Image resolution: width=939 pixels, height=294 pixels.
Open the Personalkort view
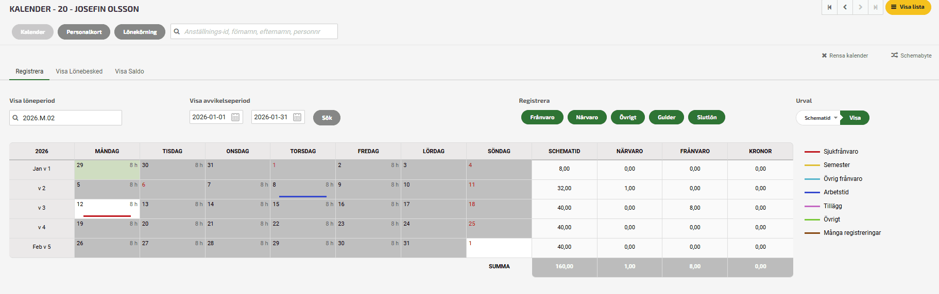(x=84, y=32)
